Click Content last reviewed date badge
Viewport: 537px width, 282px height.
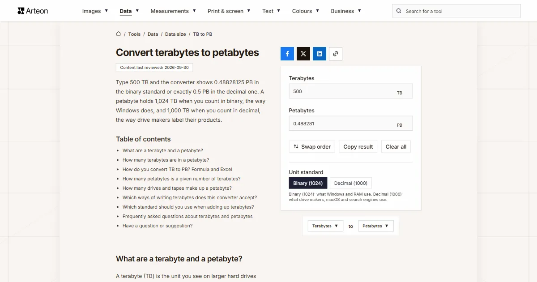coord(154,68)
